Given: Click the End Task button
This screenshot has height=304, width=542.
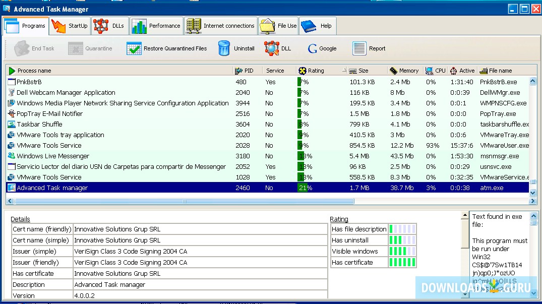Looking at the screenshot, I should 34,48.
